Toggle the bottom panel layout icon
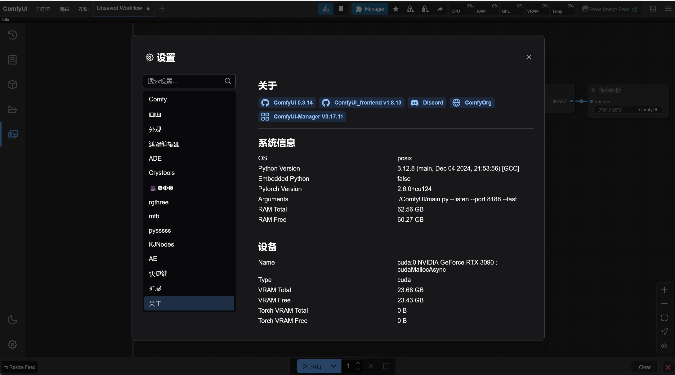675x375 pixels. coord(653,9)
